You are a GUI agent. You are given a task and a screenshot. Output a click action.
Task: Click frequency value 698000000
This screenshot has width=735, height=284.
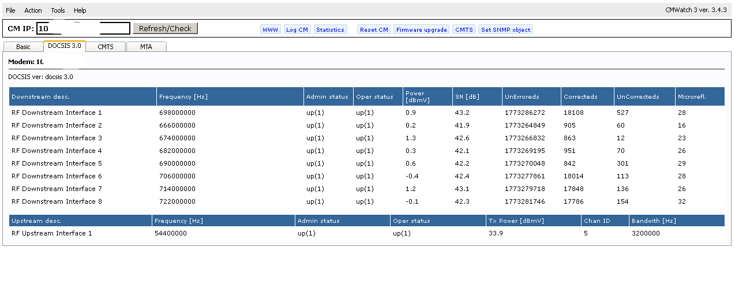[177, 113]
